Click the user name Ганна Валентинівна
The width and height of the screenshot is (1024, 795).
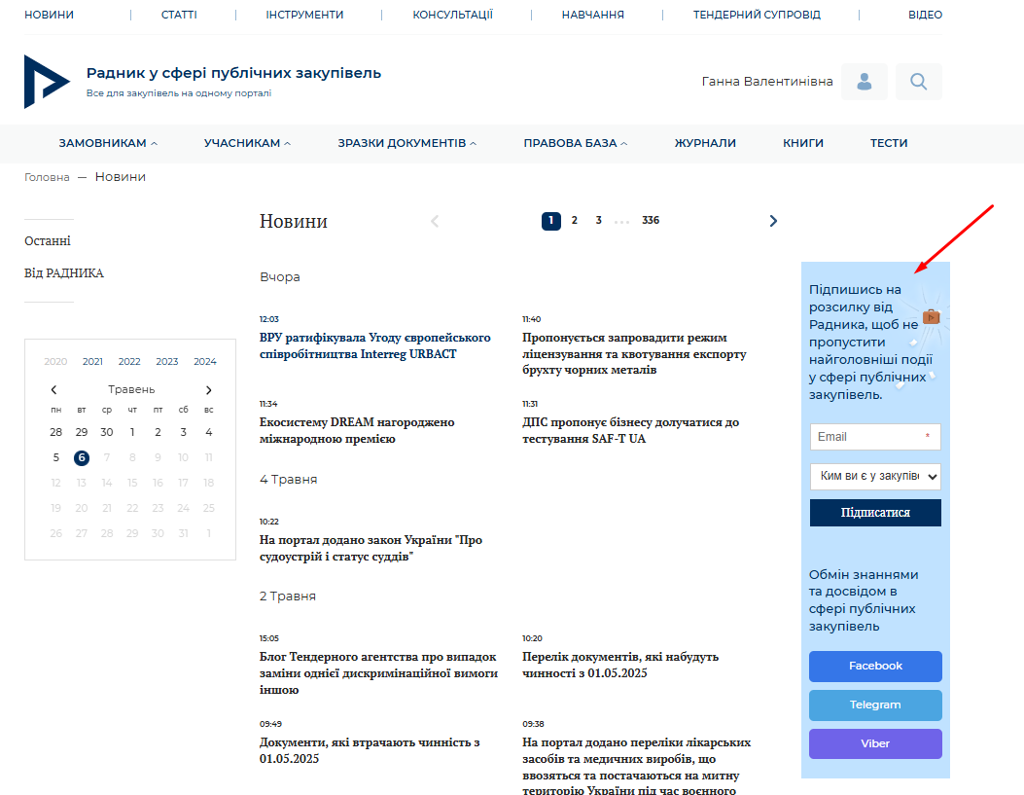point(767,82)
